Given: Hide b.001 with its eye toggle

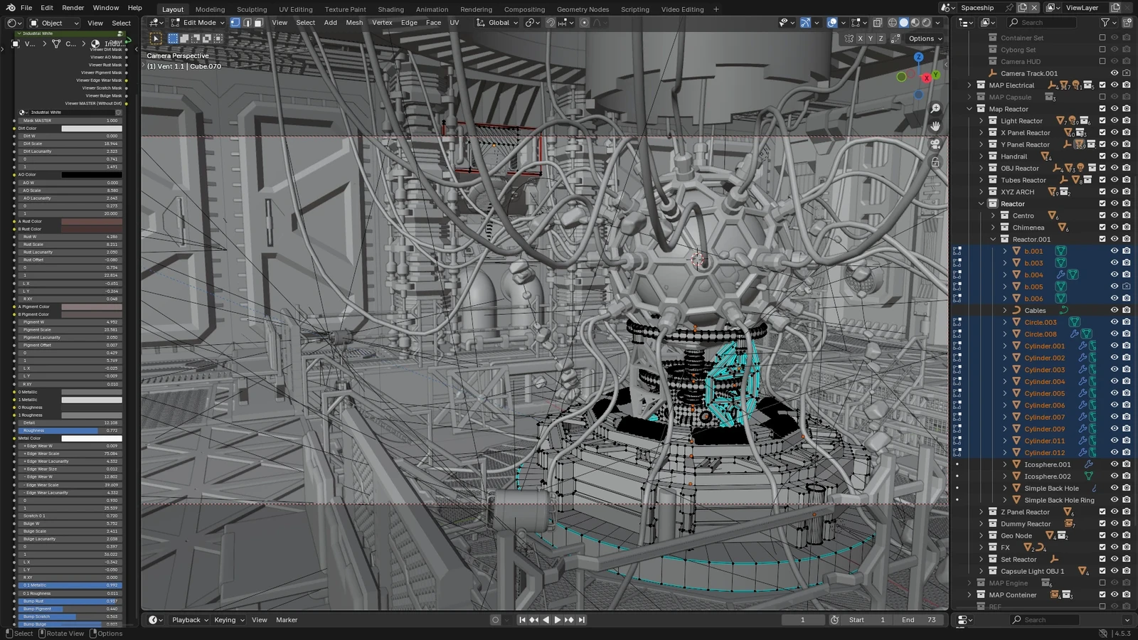Looking at the screenshot, I should (1115, 250).
